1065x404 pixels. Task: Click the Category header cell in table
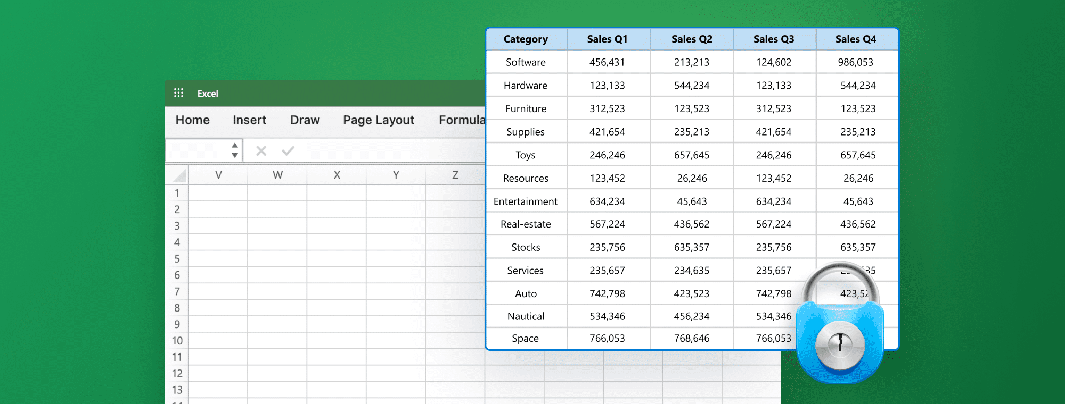526,39
